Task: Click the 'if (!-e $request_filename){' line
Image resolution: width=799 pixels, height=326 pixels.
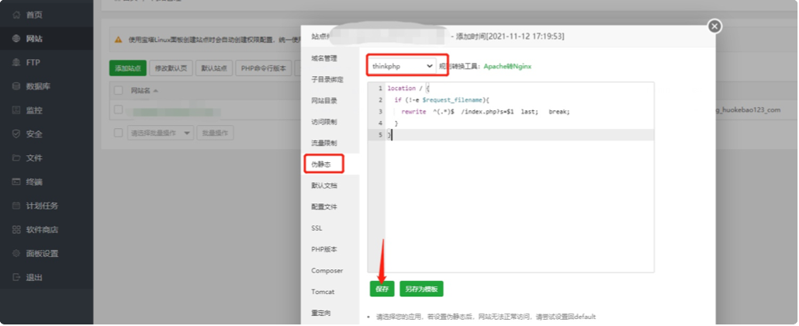Action: (441, 100)
